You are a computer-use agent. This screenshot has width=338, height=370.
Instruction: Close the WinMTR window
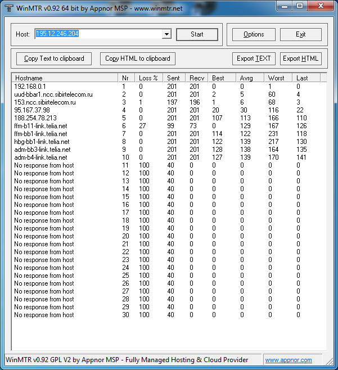click(x=321, y=6)
